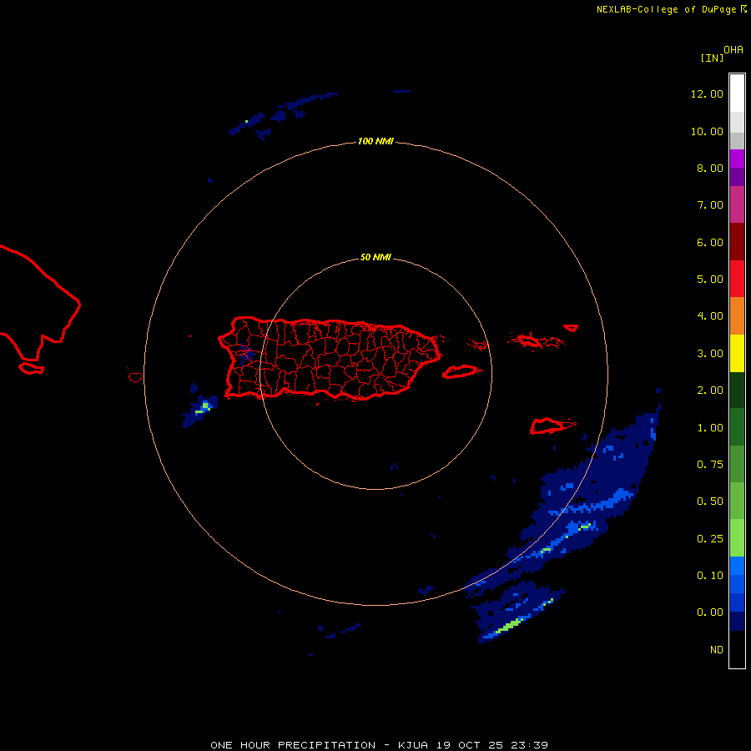Select the white swatch at the legend top
This screenshot has width=751, height=751.
(737, 93)
